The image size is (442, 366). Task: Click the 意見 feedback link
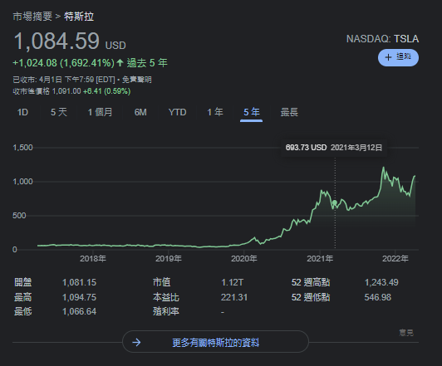point(406,333)
